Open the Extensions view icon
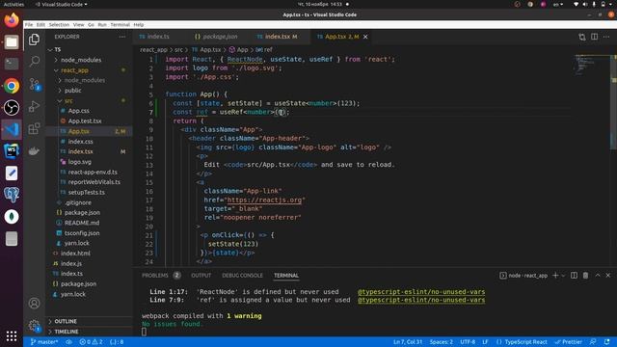Image resolution: width=617 pixels, height=347 pixels. click(35, 128)
